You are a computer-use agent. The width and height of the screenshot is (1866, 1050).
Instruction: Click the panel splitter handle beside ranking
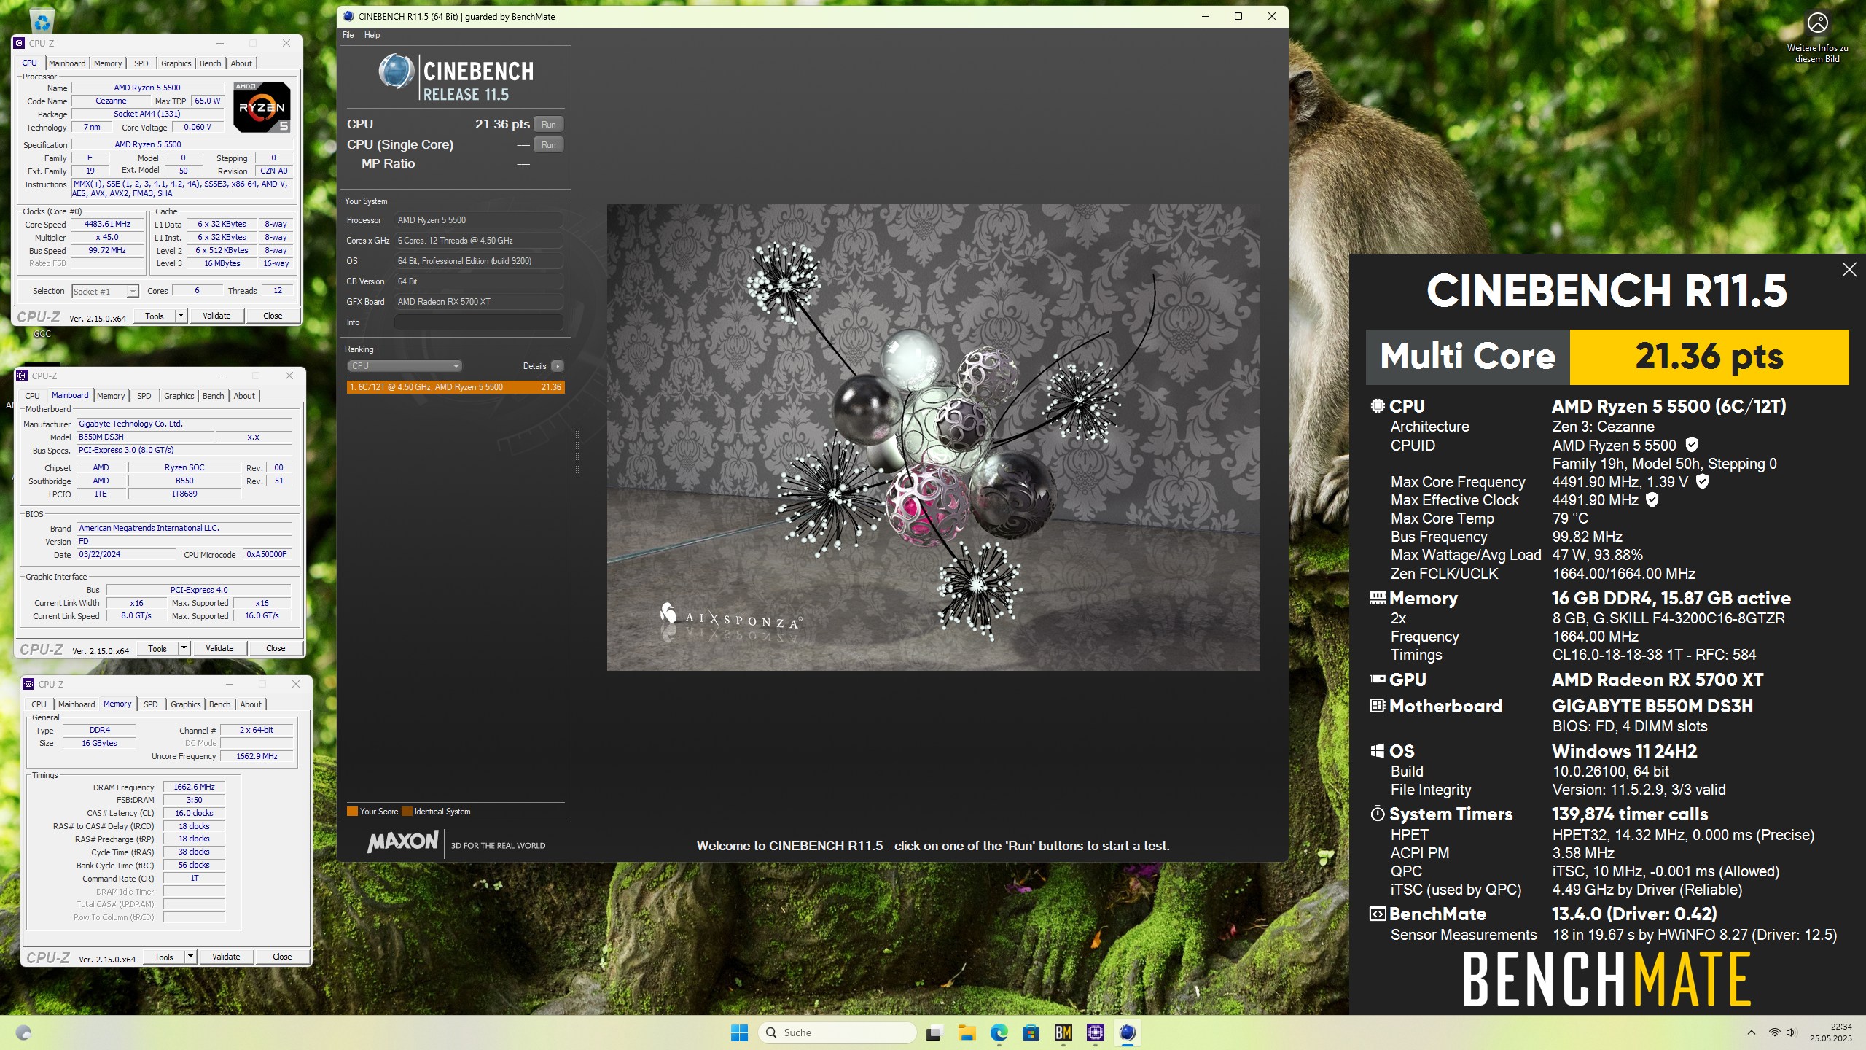tap(577, 452)
